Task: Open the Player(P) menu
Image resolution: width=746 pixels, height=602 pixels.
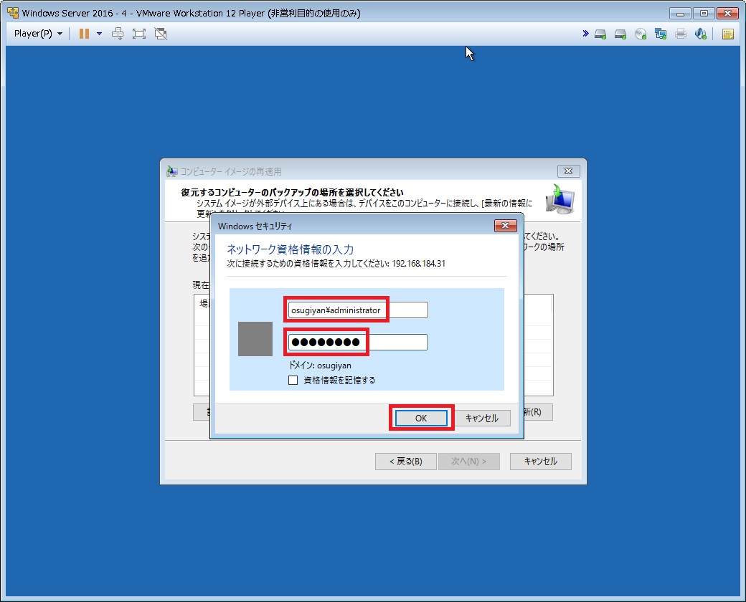Action: pos(38,33)
